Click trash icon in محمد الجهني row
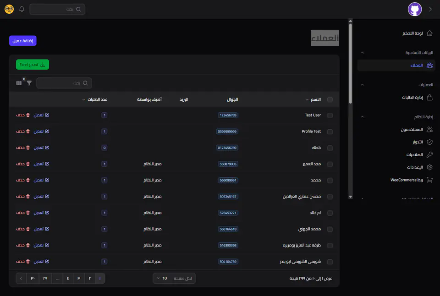This screenshot has width=440, height=296. [x=28, y=229]
